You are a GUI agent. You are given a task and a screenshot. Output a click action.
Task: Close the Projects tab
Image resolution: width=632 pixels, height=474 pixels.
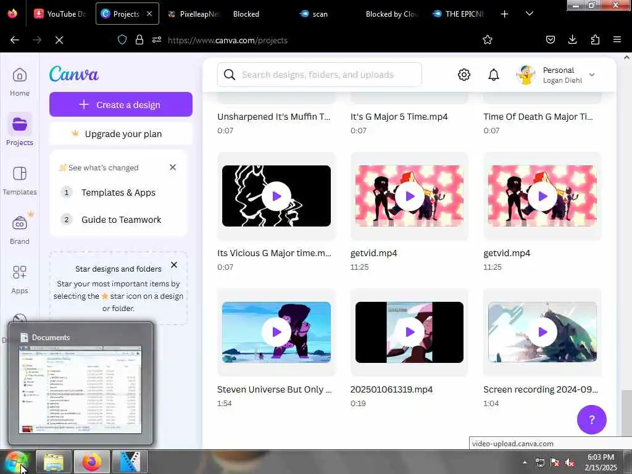[149, 14]
